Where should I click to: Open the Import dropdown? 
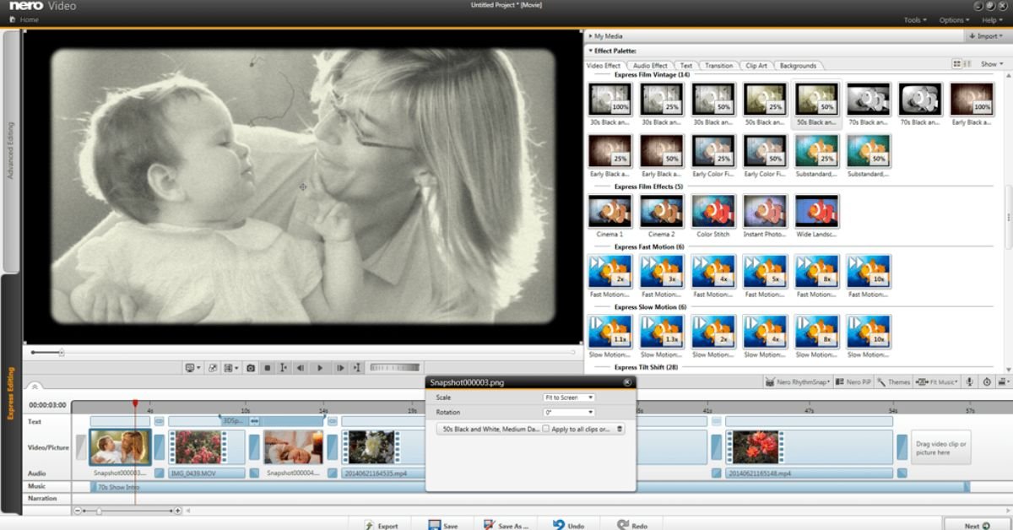pos(987,36)
